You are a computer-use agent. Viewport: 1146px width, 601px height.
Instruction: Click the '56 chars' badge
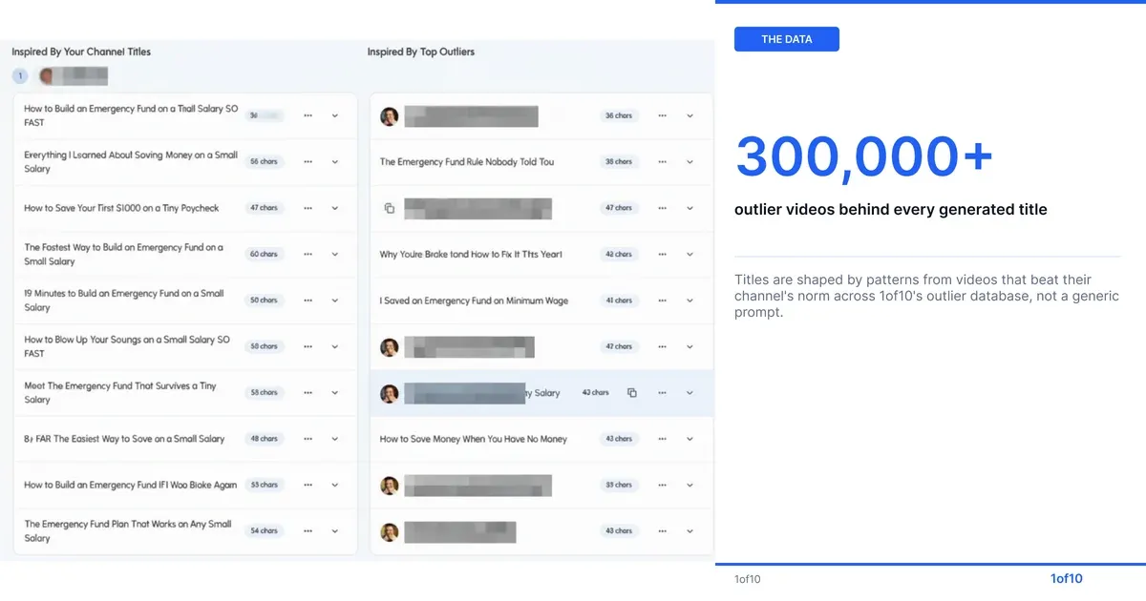coord(263,162)
